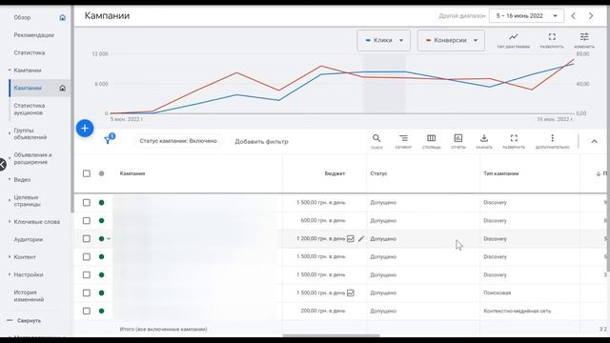Expand Объявления и расширения section
The height and width of the screenshot is (343, 610).
[10, 158]
